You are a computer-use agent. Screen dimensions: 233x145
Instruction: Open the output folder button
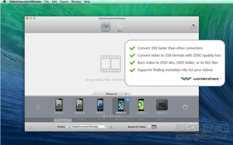tap(111, 127)
